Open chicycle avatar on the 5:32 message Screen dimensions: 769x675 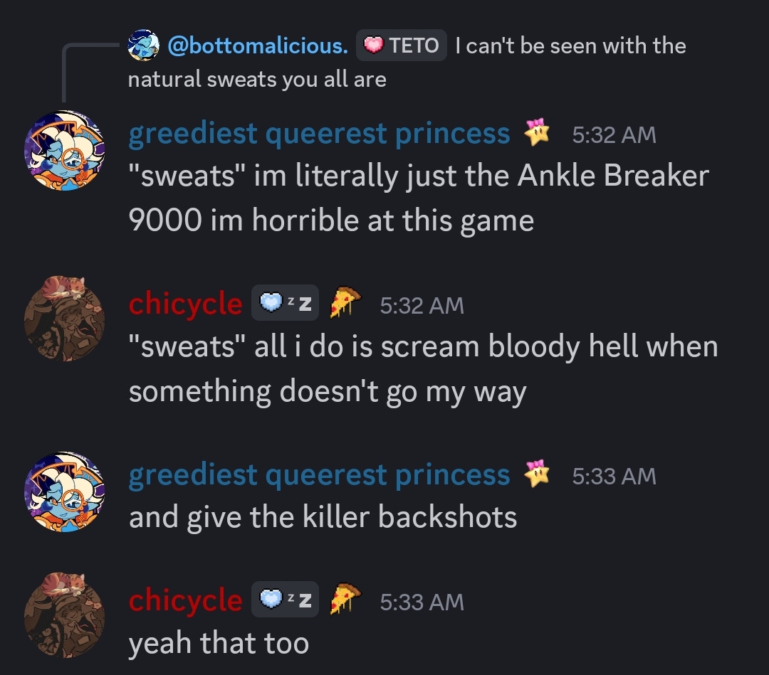65,319
